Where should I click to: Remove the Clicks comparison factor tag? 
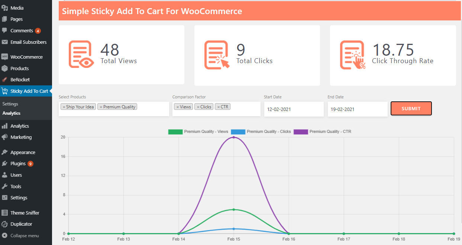tap(198, 107)
